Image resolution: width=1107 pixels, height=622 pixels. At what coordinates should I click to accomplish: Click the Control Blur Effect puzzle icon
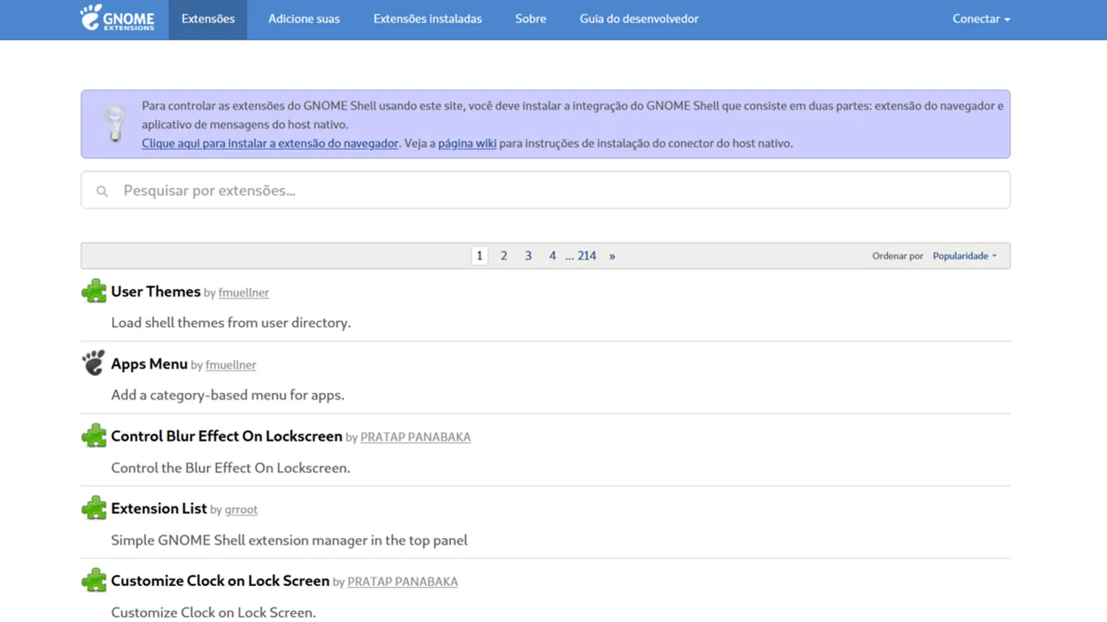94,435
